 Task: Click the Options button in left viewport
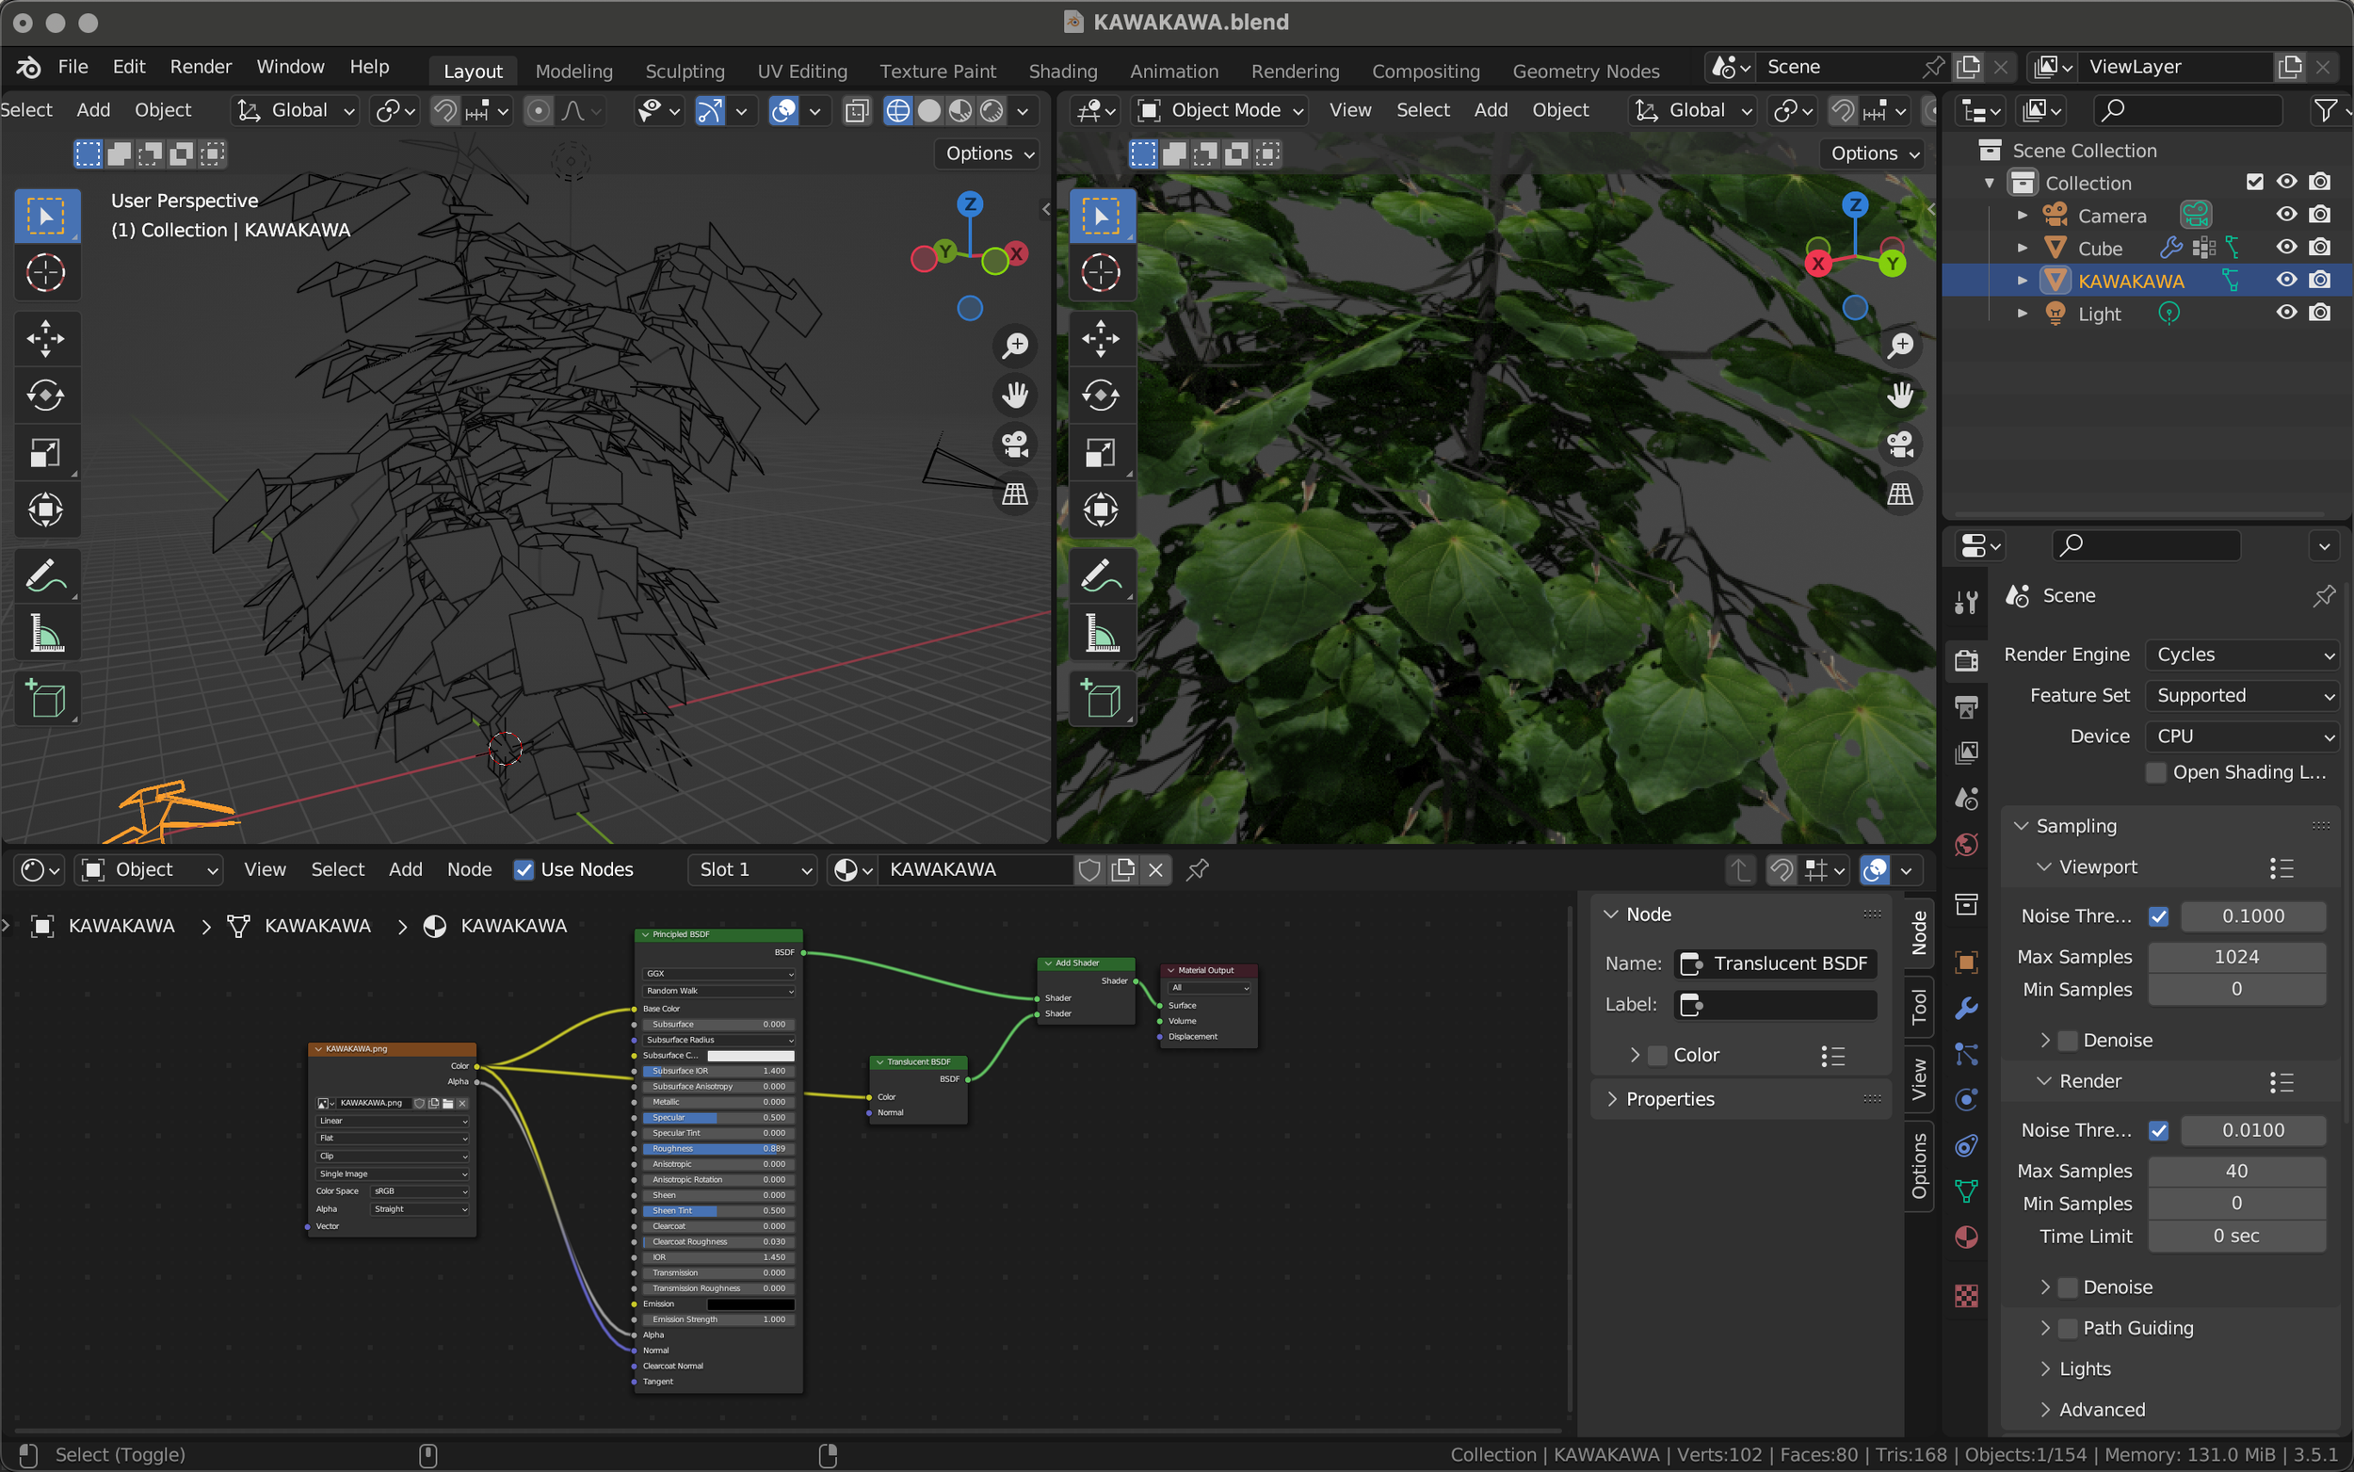[988, 153]
